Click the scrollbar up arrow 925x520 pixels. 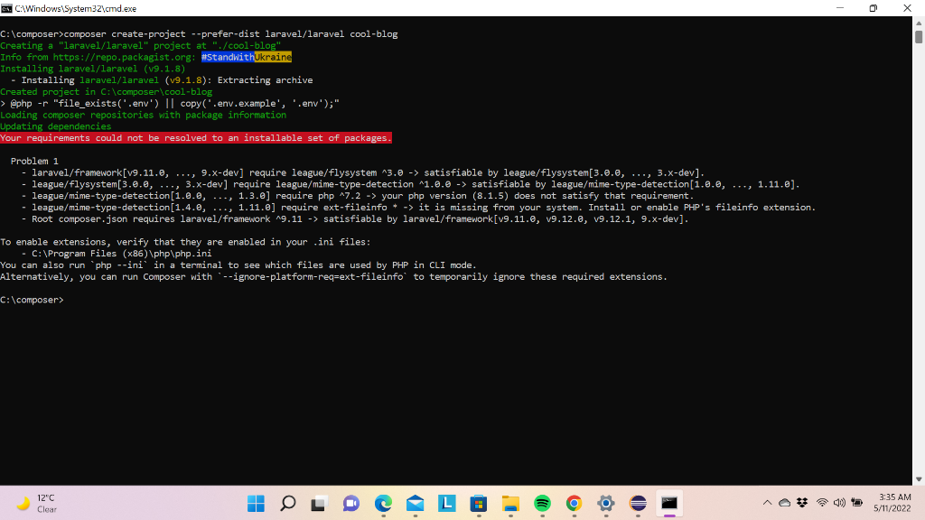point(919,23)
